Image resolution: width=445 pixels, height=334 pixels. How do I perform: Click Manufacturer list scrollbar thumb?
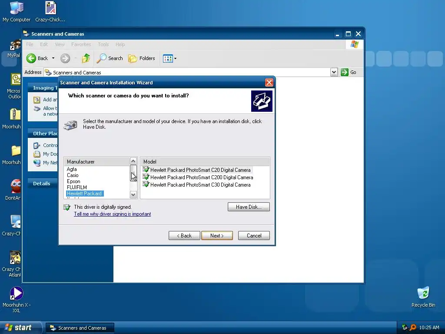tap(133, 173)
